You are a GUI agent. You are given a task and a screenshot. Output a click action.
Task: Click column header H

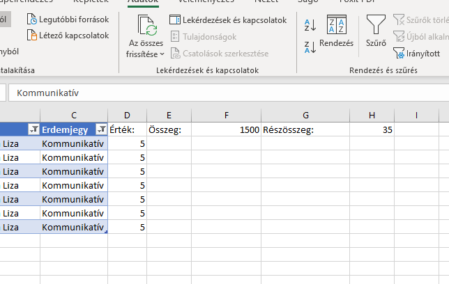(x=372, y=114)
